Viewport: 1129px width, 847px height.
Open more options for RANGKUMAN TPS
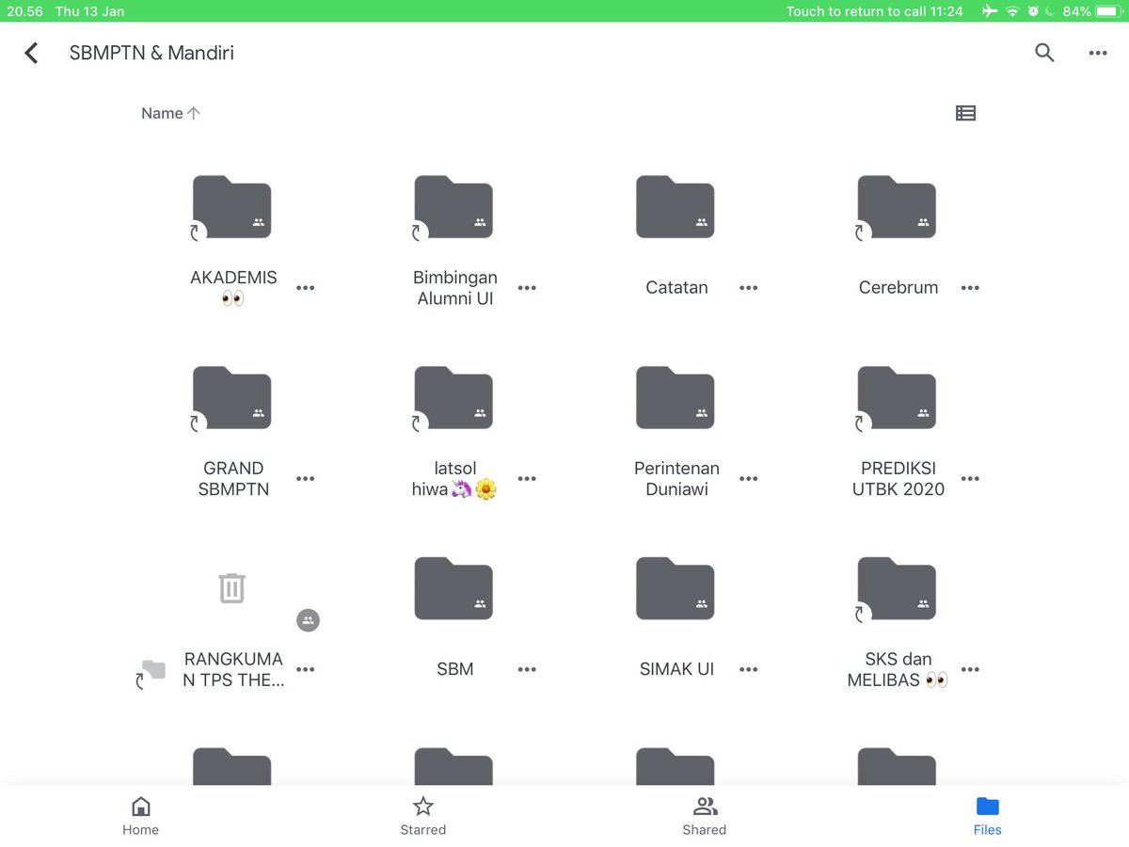tap(306, 669)
